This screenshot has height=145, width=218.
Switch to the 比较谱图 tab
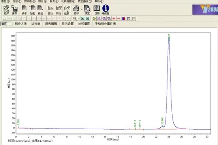coord(84,24)
